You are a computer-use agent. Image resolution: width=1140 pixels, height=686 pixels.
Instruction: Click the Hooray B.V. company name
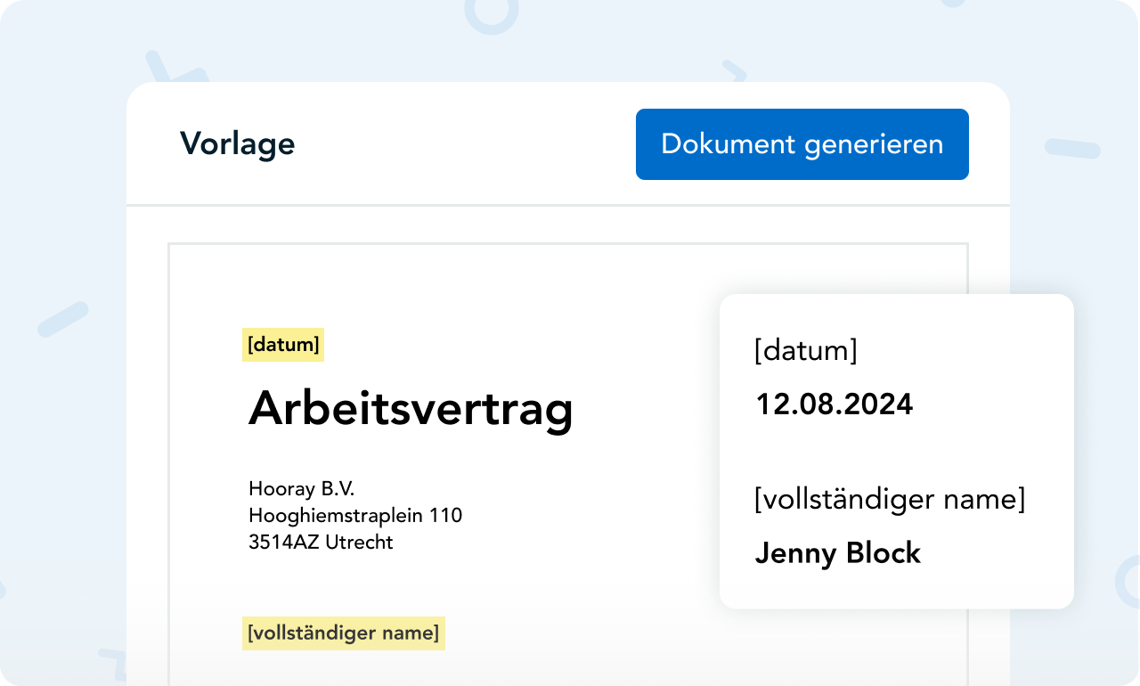pyautogui.click(x=301, y=488)
